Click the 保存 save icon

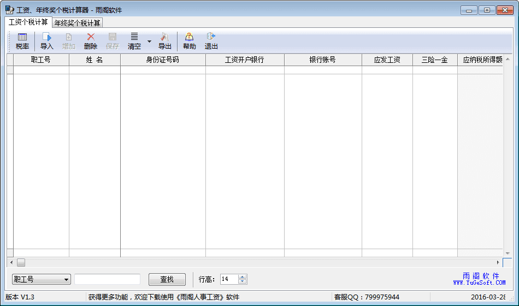[113, 41]
